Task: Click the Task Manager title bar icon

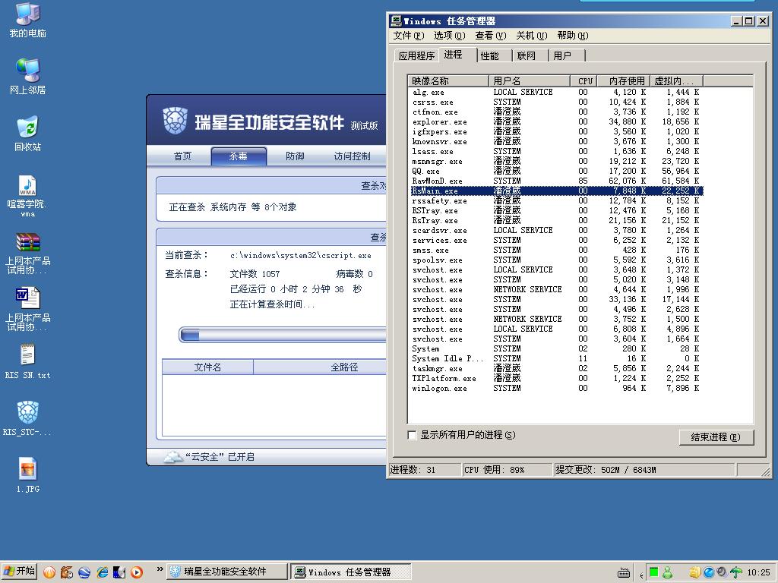Action: tap(395, 20)
